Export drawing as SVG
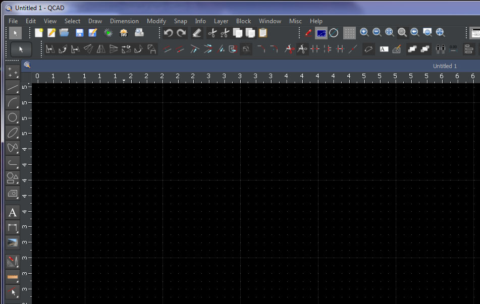The width and height of the screenshot is (480, 304). click(123, 33)
